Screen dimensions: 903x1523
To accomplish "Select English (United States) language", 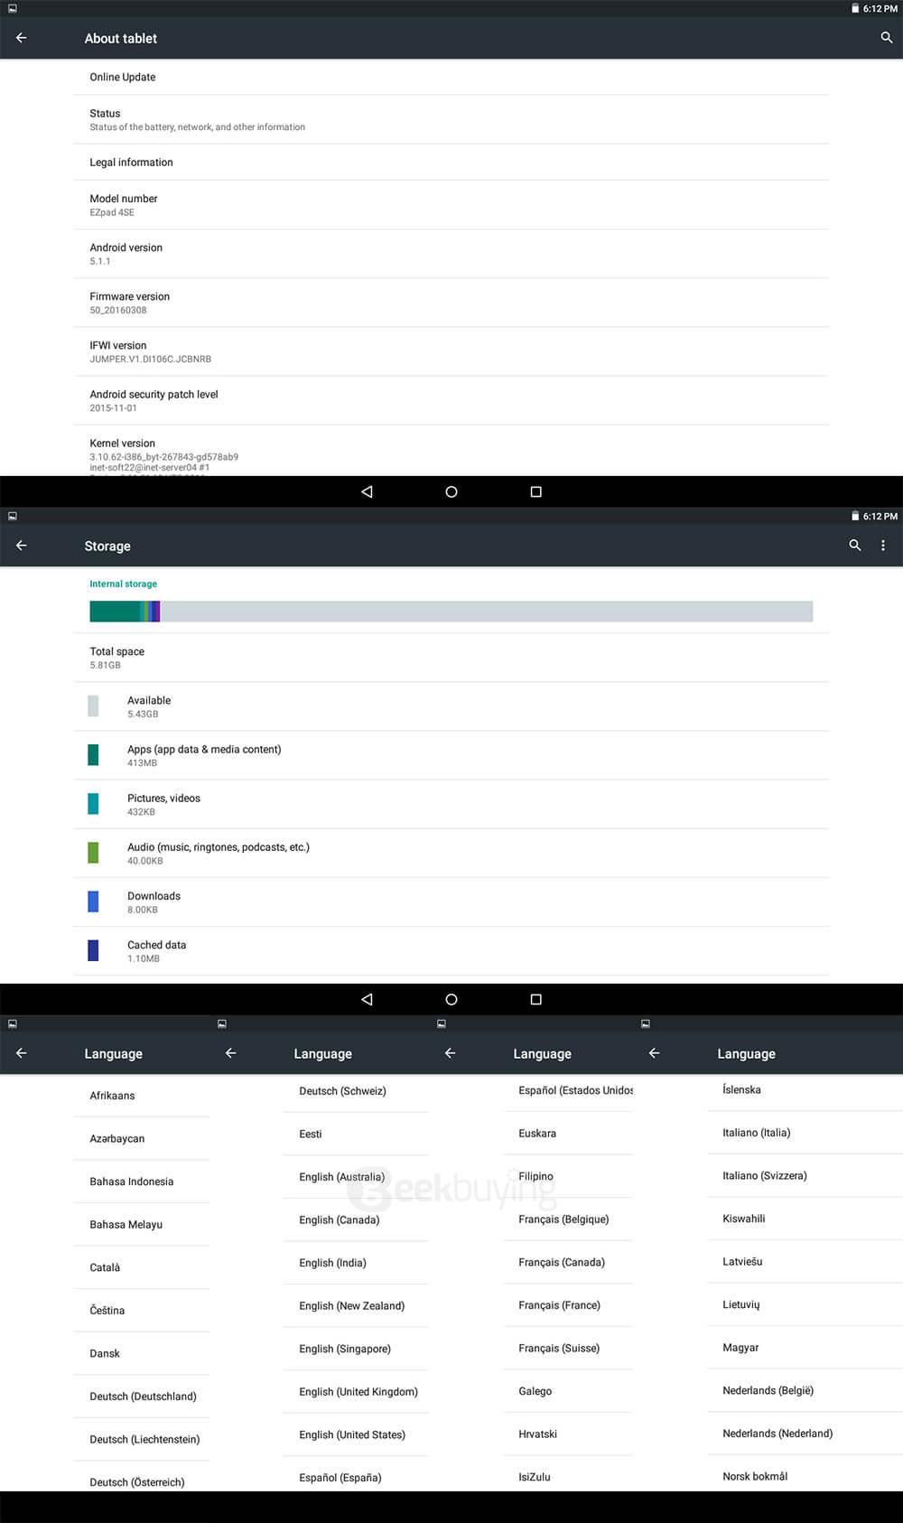I will pyautogui.click(x=352, y=1434).
